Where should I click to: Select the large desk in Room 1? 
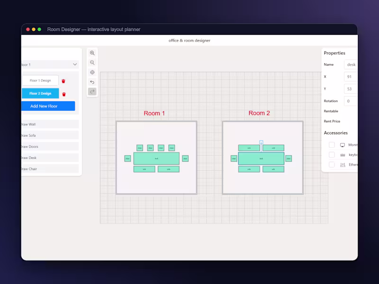(x=156, y=159)
